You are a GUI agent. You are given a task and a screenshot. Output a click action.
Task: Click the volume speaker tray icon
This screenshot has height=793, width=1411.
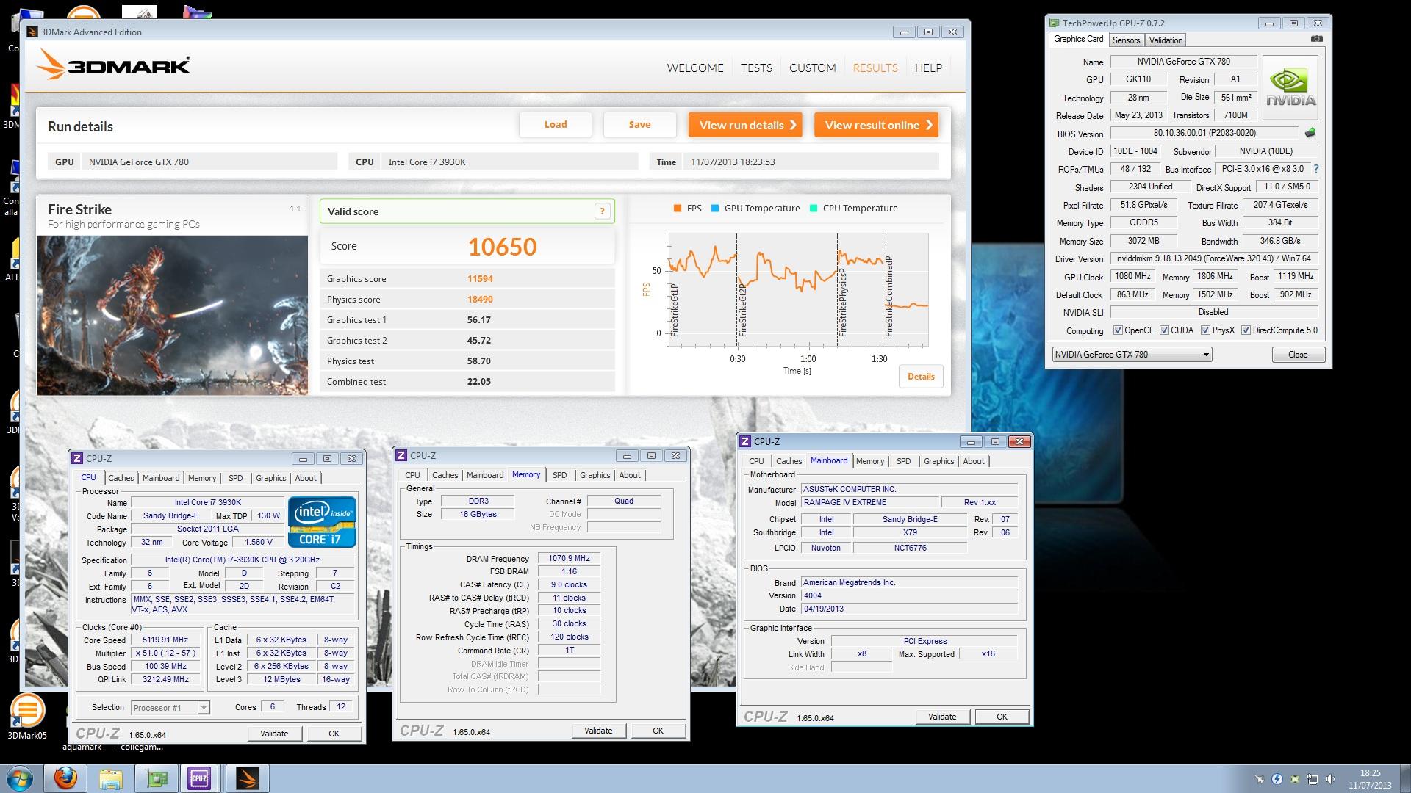tap(1330, 779)
